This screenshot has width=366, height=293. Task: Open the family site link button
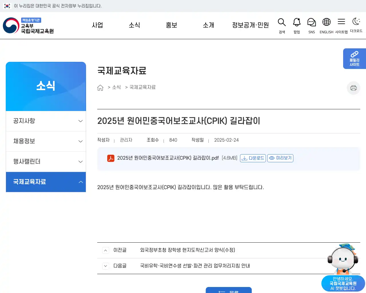[355, 59]
